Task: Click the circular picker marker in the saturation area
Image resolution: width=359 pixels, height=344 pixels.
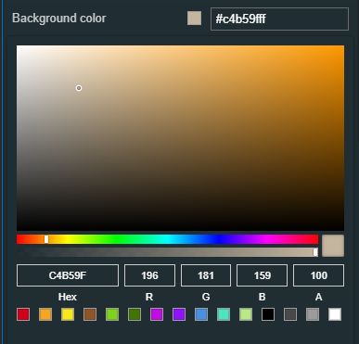Action: pos(79,88)
